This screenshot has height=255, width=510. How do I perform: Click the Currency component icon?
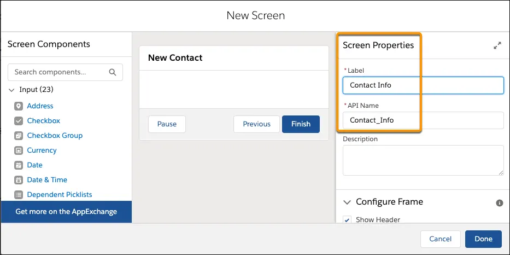click(x=19, y=150)
